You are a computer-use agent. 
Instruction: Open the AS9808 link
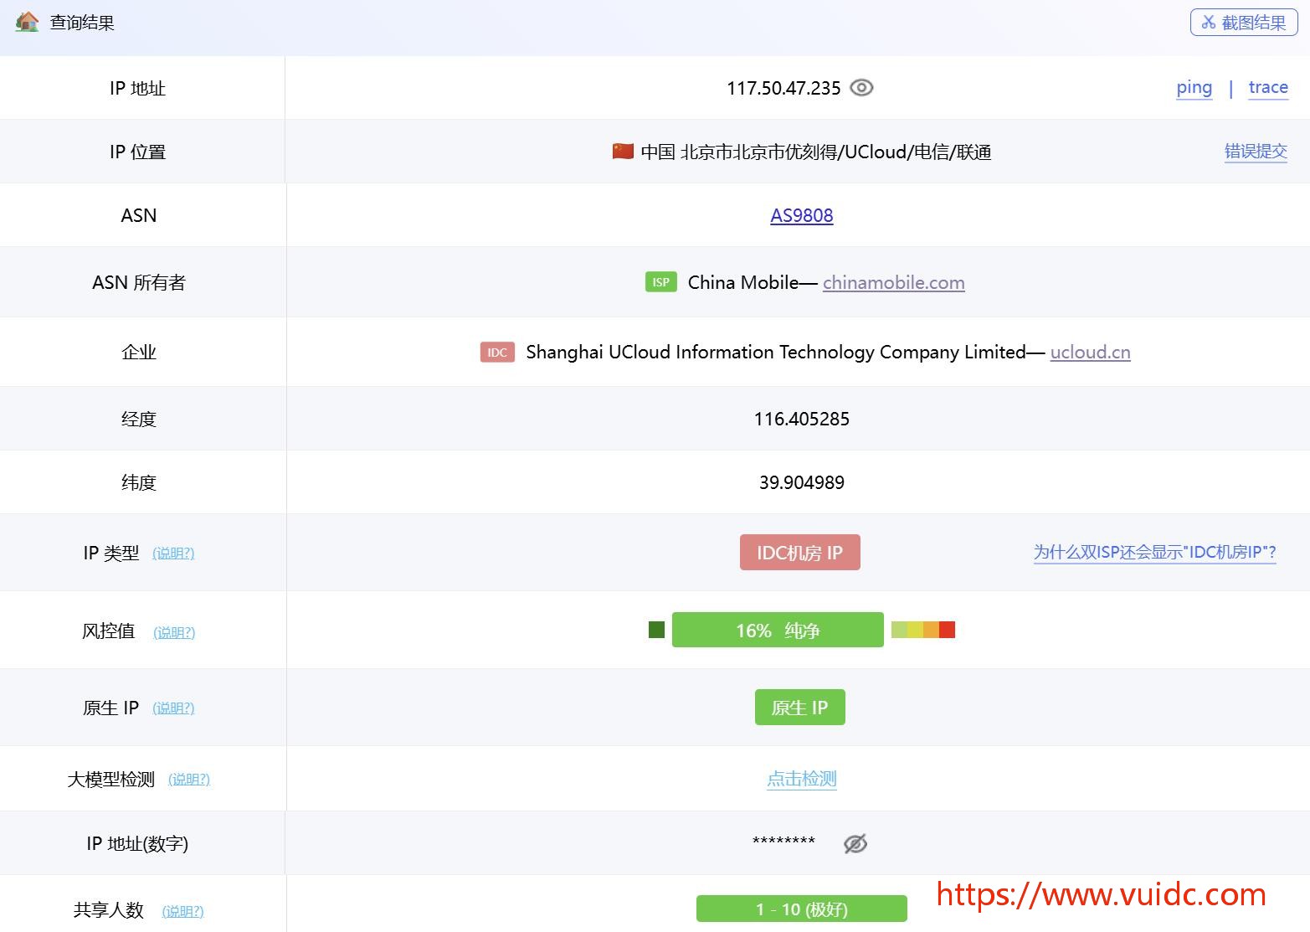pyautogui.click(x=801, y=215)
